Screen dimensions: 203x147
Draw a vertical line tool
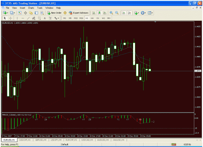tap(17, 18)
